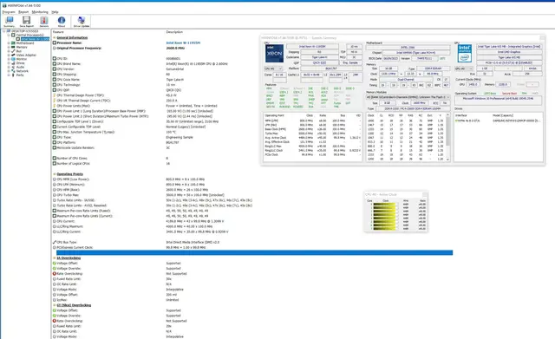Image resolution: width=555 pixels, height=339 pixels.
Task: Click the Memory module icon in tree
Action: (x=13, y=47)
